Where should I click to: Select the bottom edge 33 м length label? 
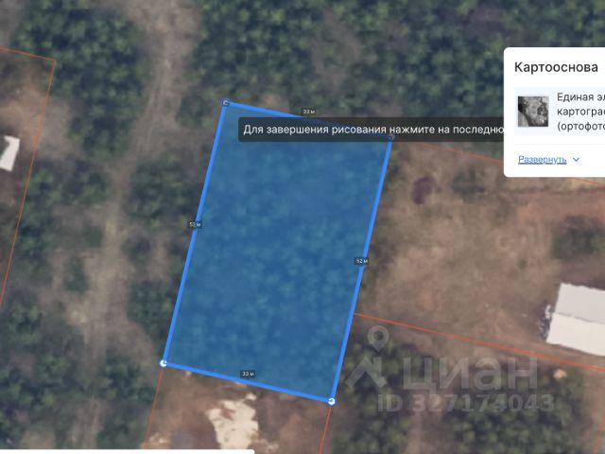tap(248, 374)
